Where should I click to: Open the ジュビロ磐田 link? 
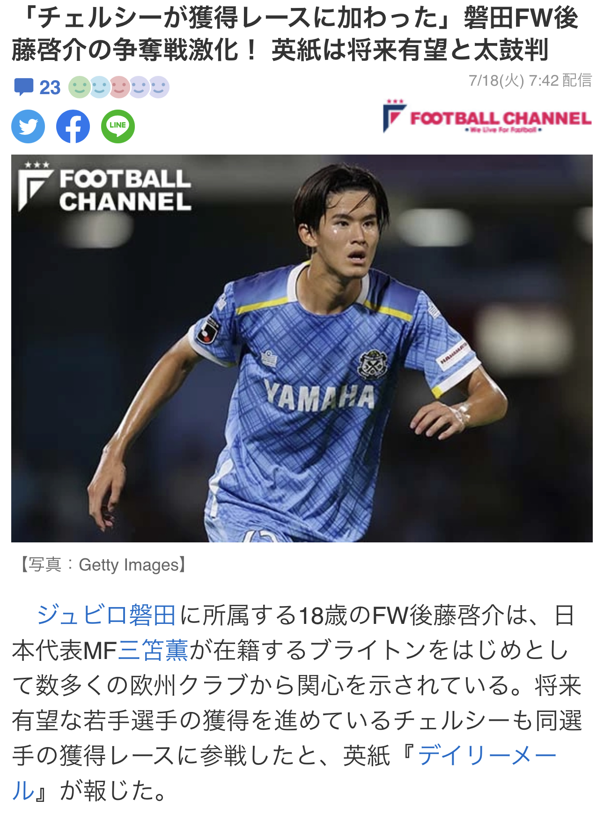(106, 615)
